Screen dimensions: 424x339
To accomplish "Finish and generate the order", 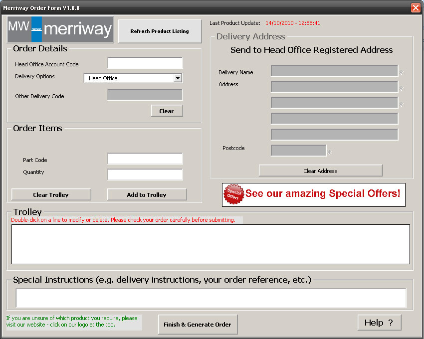I will point(198,324).
